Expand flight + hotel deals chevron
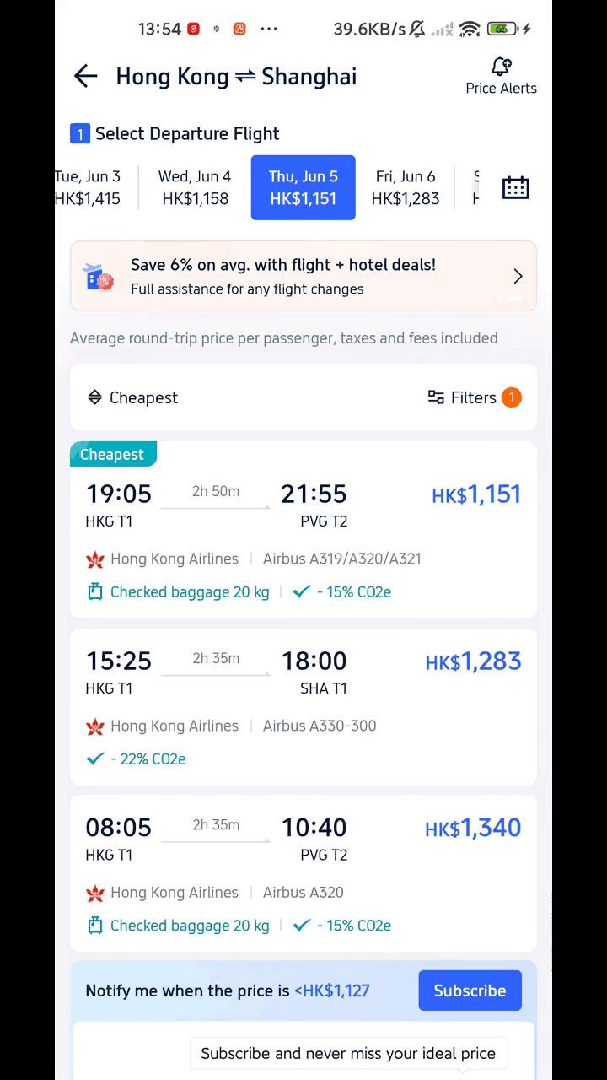Viewport: 607px width, 1080px height. click(x=518, y=277)
